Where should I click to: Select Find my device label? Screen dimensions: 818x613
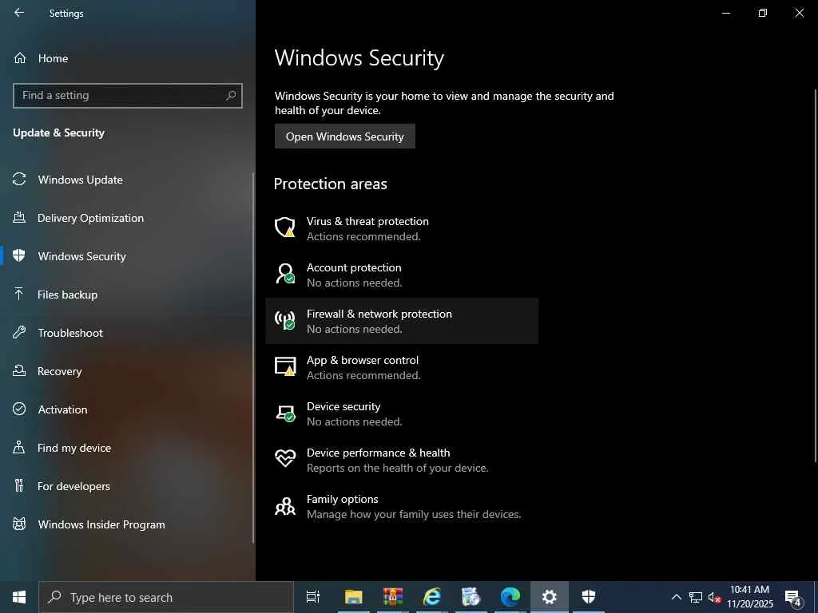pos(74,448)
